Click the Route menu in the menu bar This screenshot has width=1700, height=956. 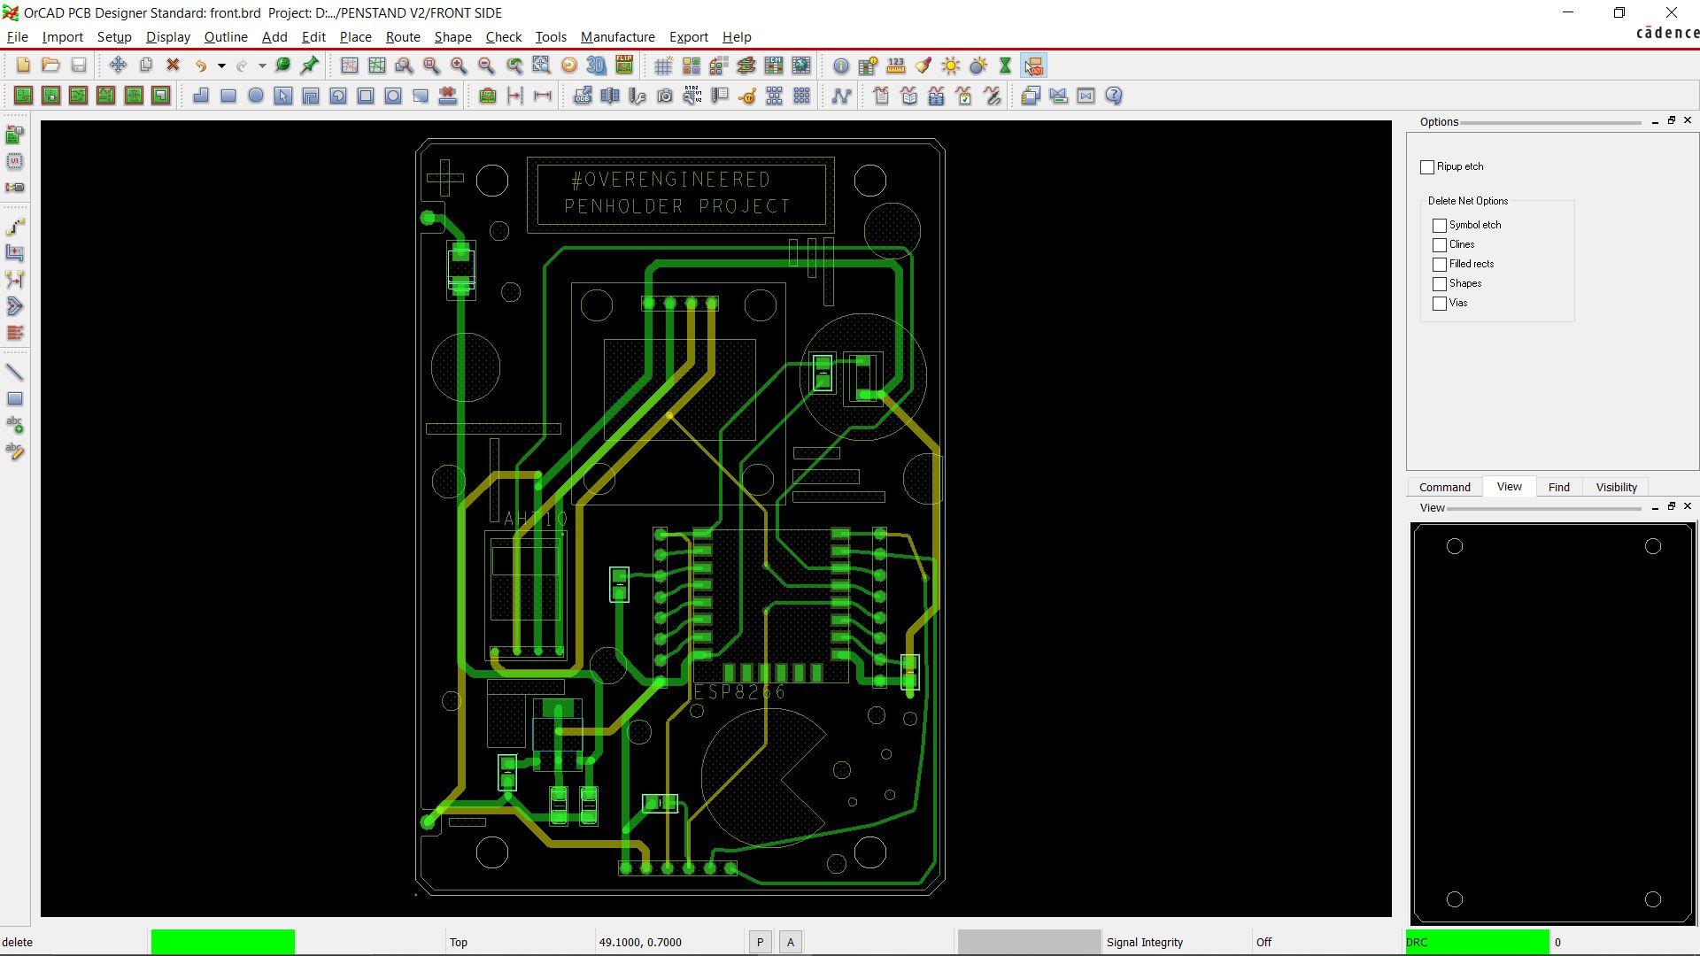(403, 36)
